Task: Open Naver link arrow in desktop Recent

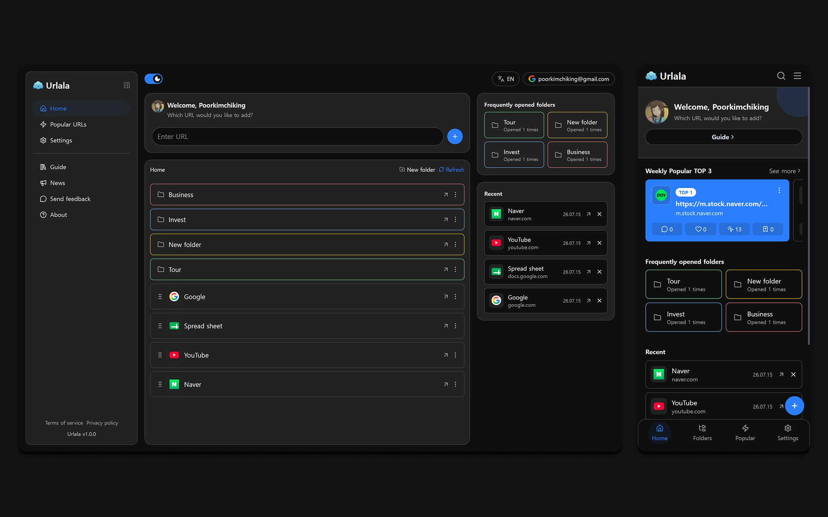Action: [589, 215]
